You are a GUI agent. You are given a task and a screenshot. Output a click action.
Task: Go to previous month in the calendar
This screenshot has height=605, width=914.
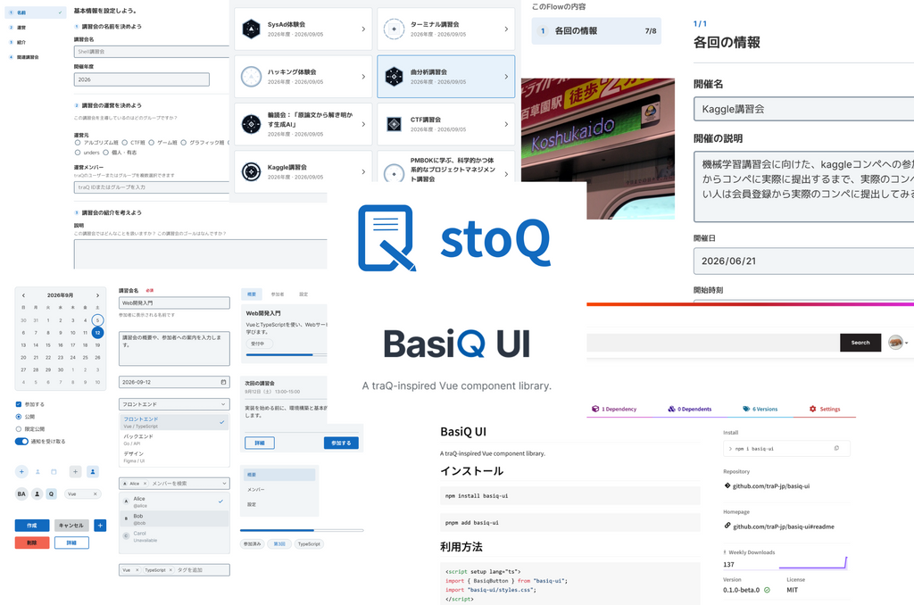[23, 295]
